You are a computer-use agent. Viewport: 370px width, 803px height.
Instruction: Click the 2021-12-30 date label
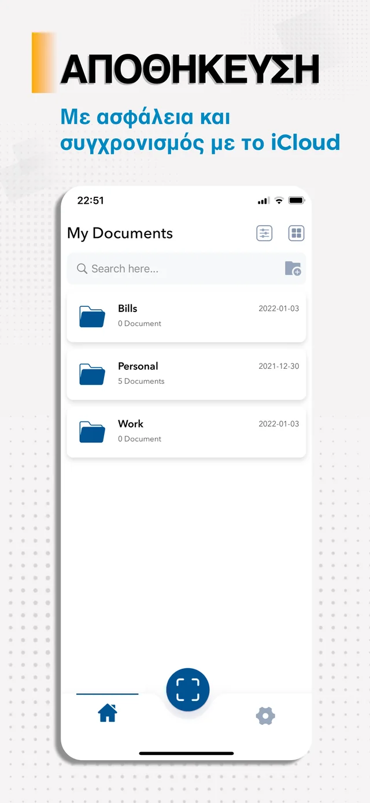(279, 366)
